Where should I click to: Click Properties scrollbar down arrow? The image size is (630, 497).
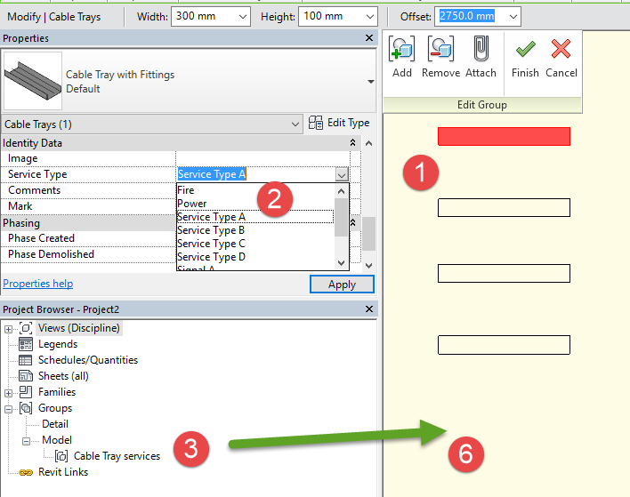(x=369, y=265)
